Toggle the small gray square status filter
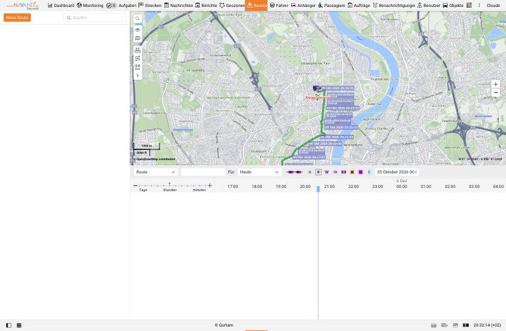This screenshot has height=331, width=506. click(310, 172)
